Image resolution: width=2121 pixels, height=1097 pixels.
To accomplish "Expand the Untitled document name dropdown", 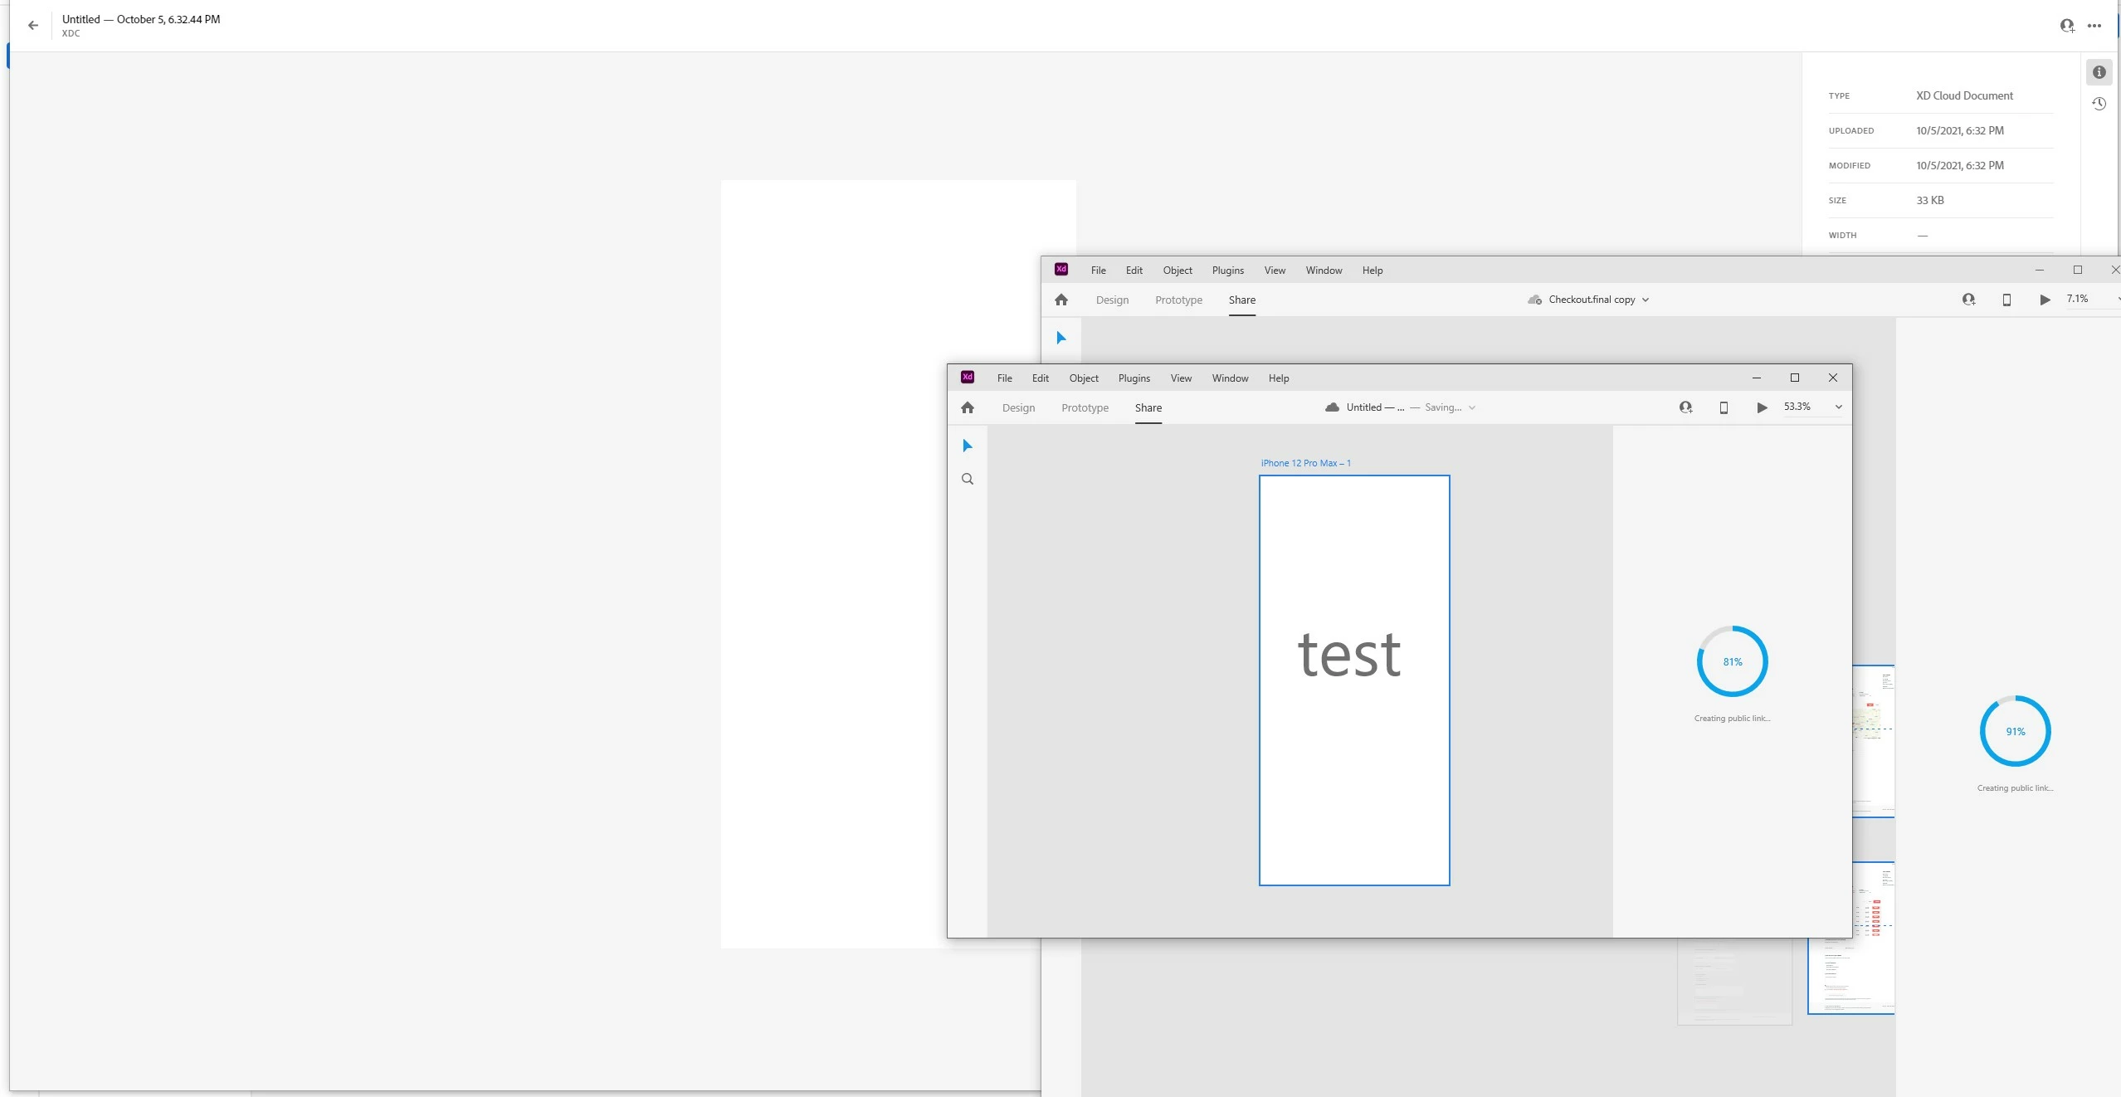I will tap(1472, 407).
